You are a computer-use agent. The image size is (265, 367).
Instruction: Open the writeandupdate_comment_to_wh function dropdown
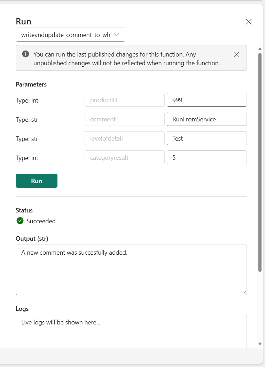[70, 35]
